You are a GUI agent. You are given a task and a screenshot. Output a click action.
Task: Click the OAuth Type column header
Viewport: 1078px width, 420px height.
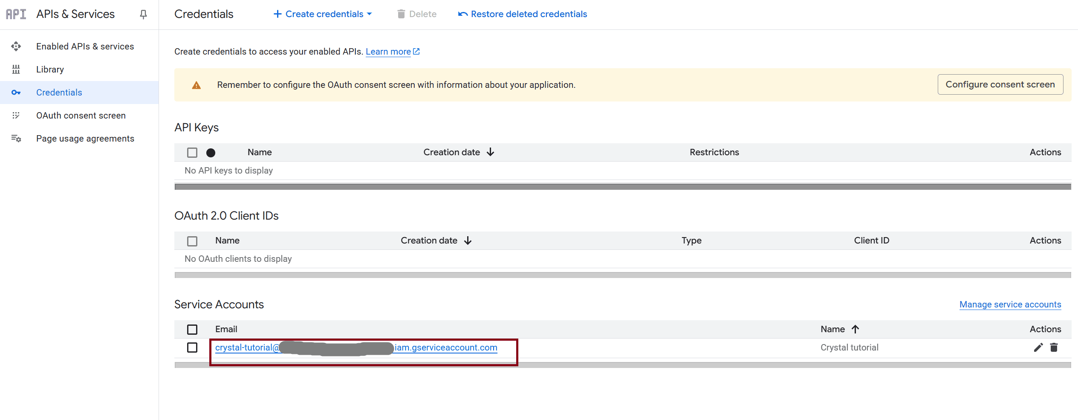(691, 240)
